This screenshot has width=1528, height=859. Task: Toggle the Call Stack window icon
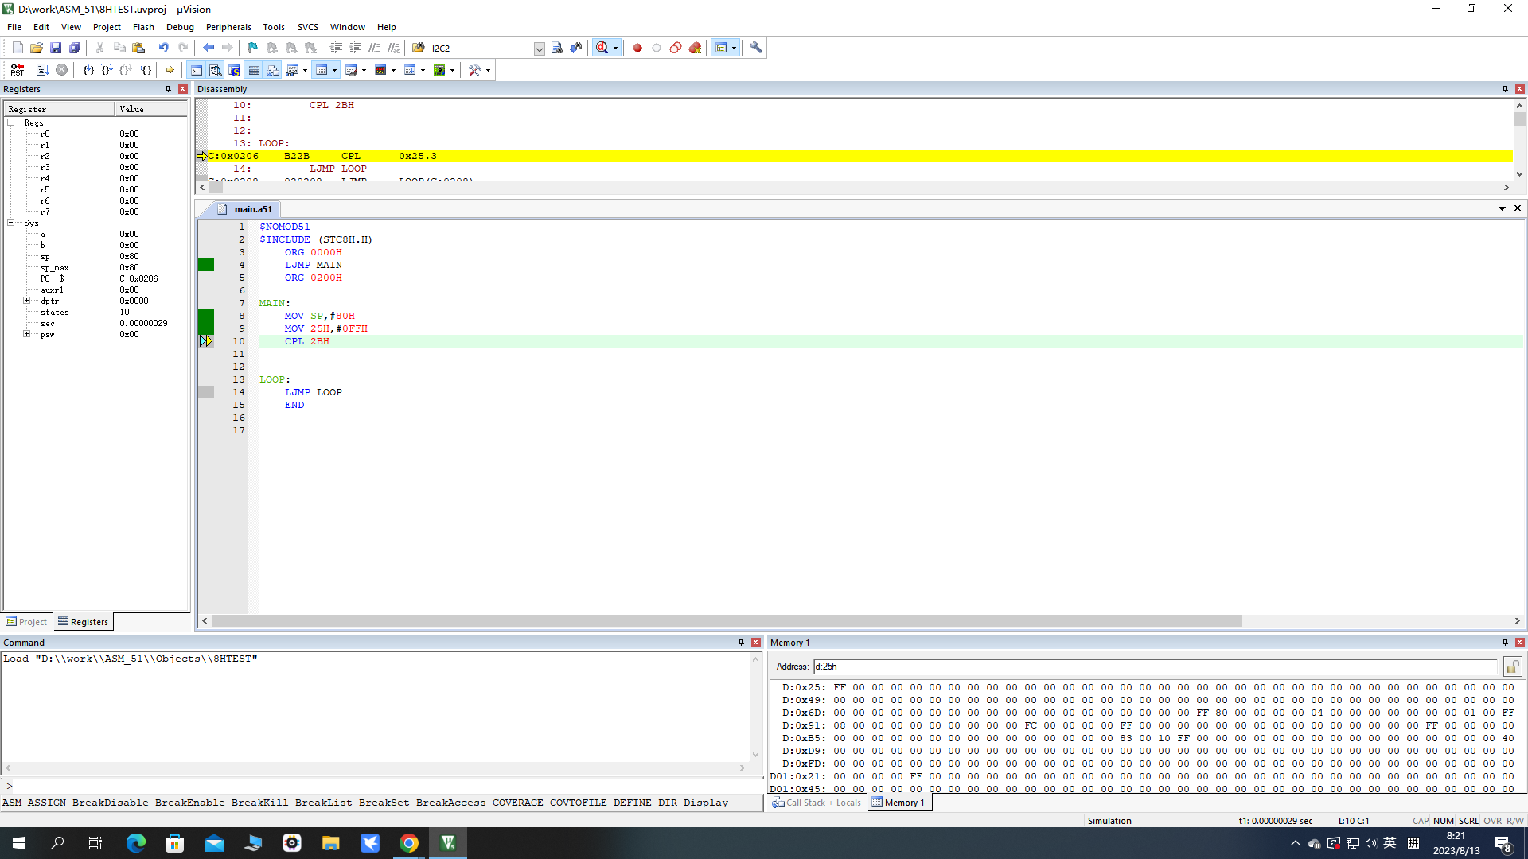point(273,70)
